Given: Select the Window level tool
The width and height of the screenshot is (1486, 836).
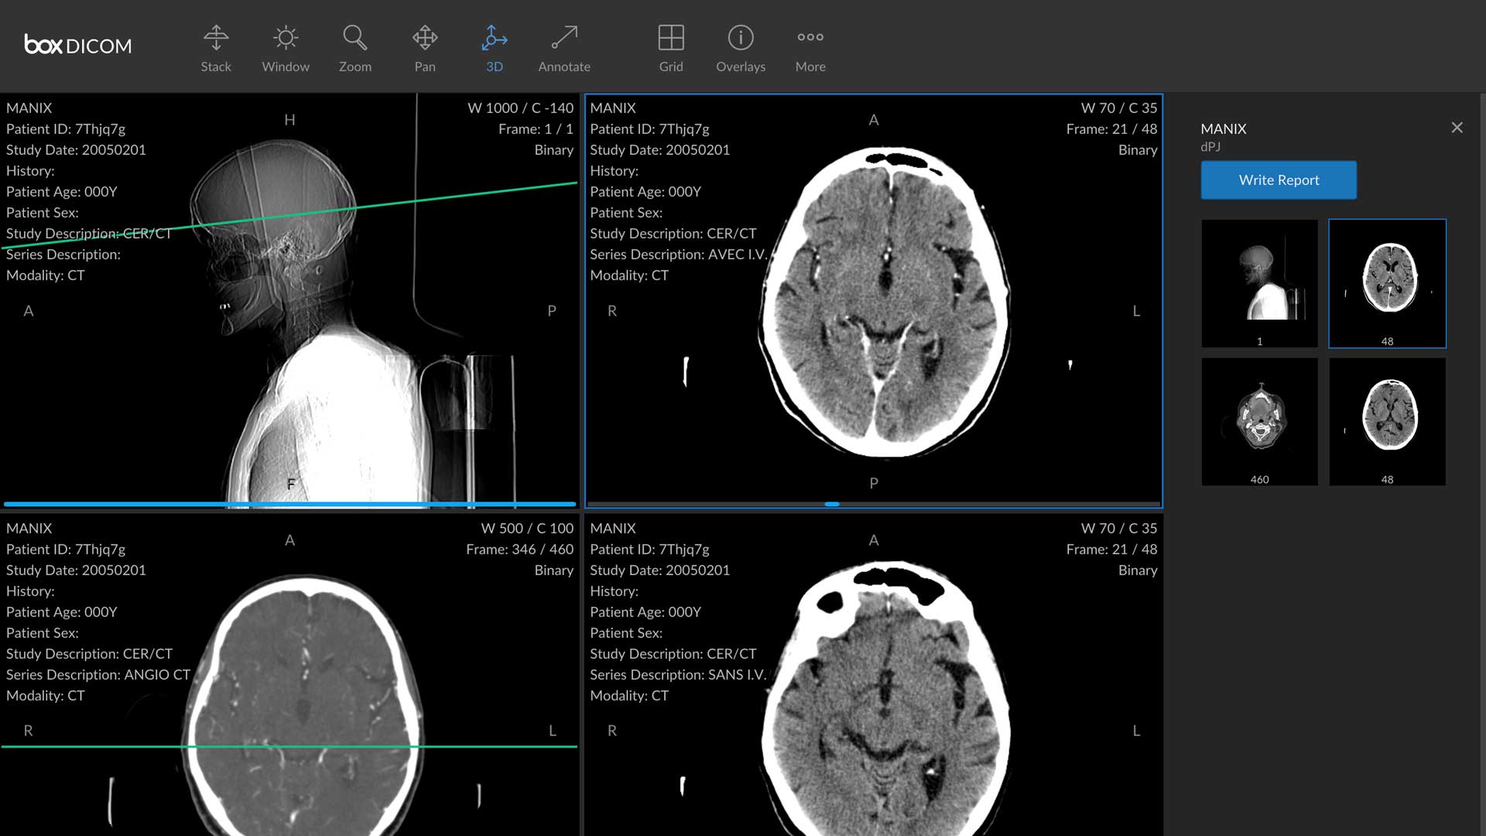Looking at the screenshot, I should pos(286,49).
